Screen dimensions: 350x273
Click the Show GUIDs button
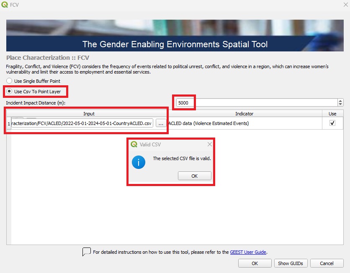click(x=291, y=263)
